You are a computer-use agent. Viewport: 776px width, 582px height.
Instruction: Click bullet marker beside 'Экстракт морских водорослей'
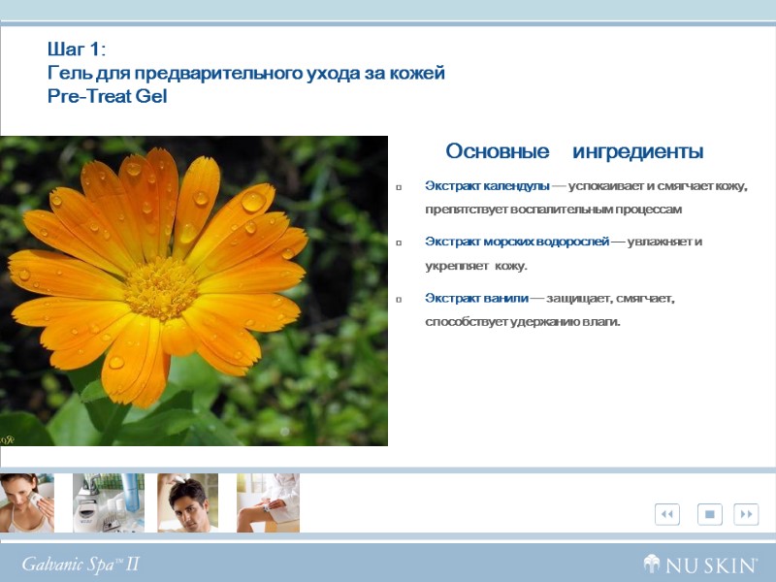[399, 243]
